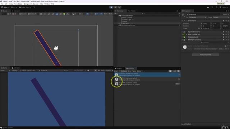Screen dimensions: 230x129
Task: Open the Unity cloud icon in top toolbar
Action: tap(208, 7)
